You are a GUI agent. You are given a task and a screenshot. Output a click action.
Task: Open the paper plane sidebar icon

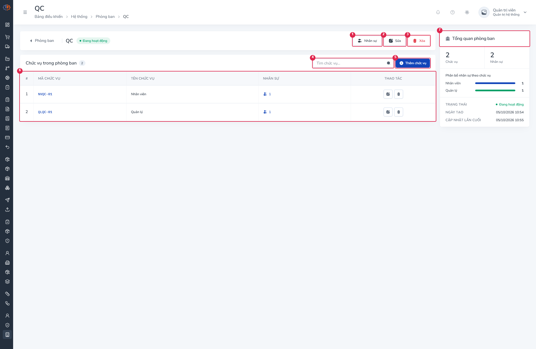8,200
